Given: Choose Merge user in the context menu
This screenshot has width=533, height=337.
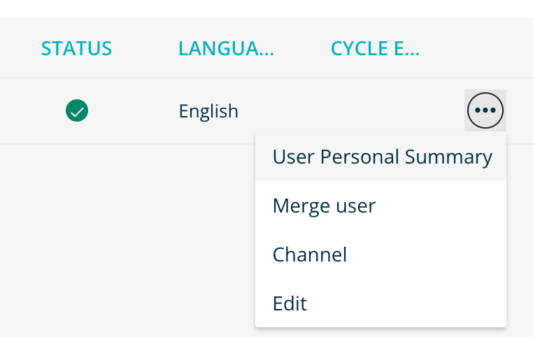Looking at the screenshot, I should pyautogui.click(x=324, y=206).
